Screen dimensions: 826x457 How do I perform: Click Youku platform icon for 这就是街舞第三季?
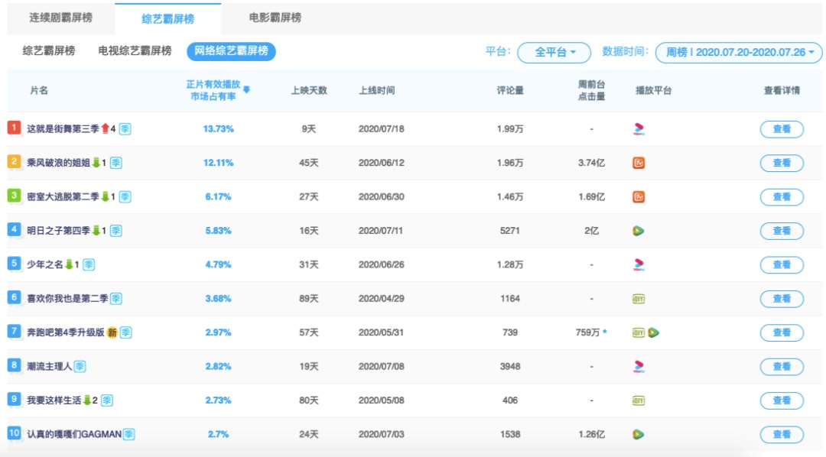point(639,129)
